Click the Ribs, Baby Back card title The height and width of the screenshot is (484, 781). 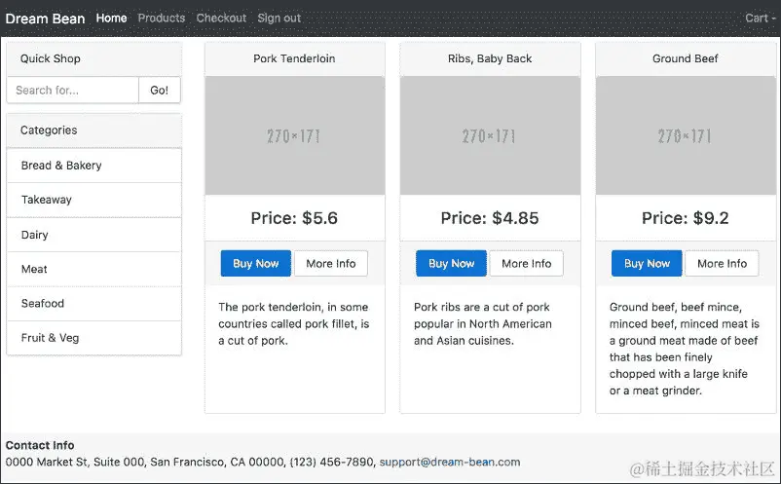pyautogui.click(x=490, y=58)
